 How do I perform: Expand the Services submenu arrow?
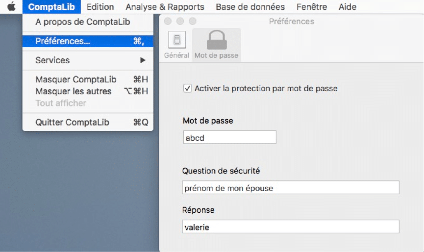point(143,60)
